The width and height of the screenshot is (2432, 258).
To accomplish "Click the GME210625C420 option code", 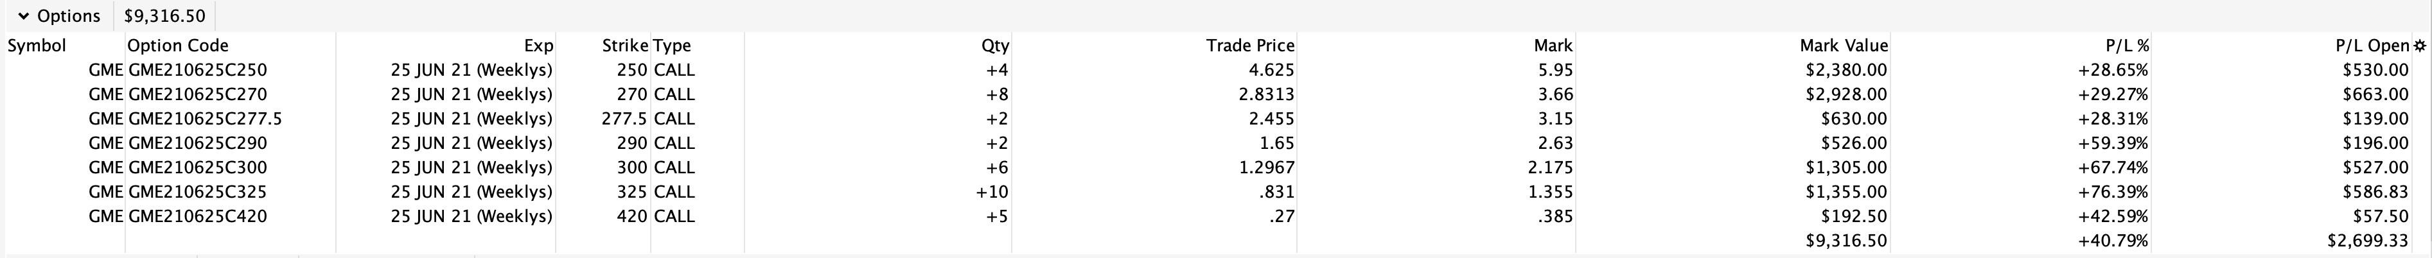I will tap(197, 216).
